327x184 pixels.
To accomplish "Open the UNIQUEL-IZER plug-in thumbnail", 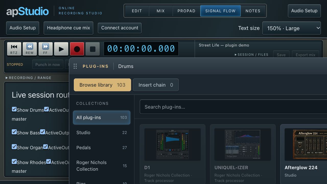I will [243, 144].
